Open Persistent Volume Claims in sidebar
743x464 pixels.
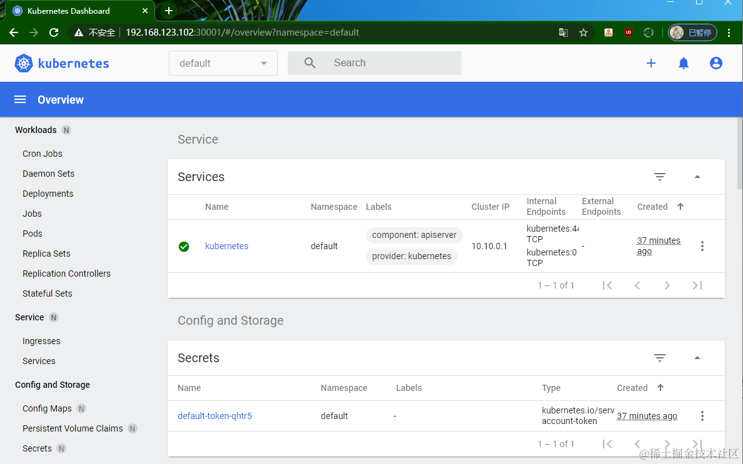tap(73, 428)
